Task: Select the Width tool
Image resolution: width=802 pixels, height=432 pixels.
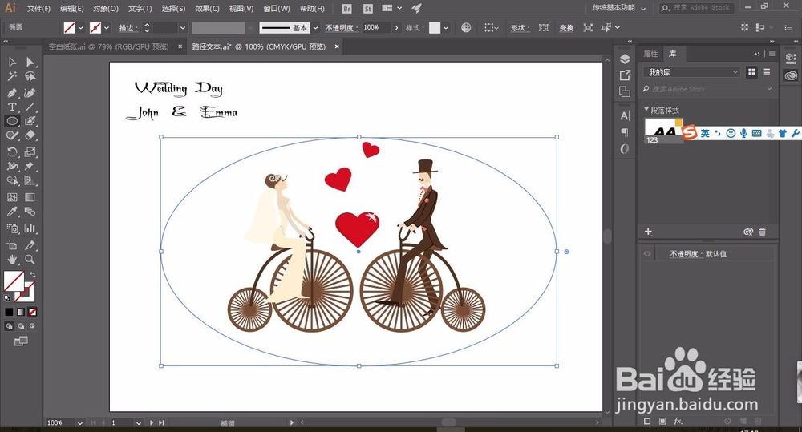Action: tap(12, 166)
